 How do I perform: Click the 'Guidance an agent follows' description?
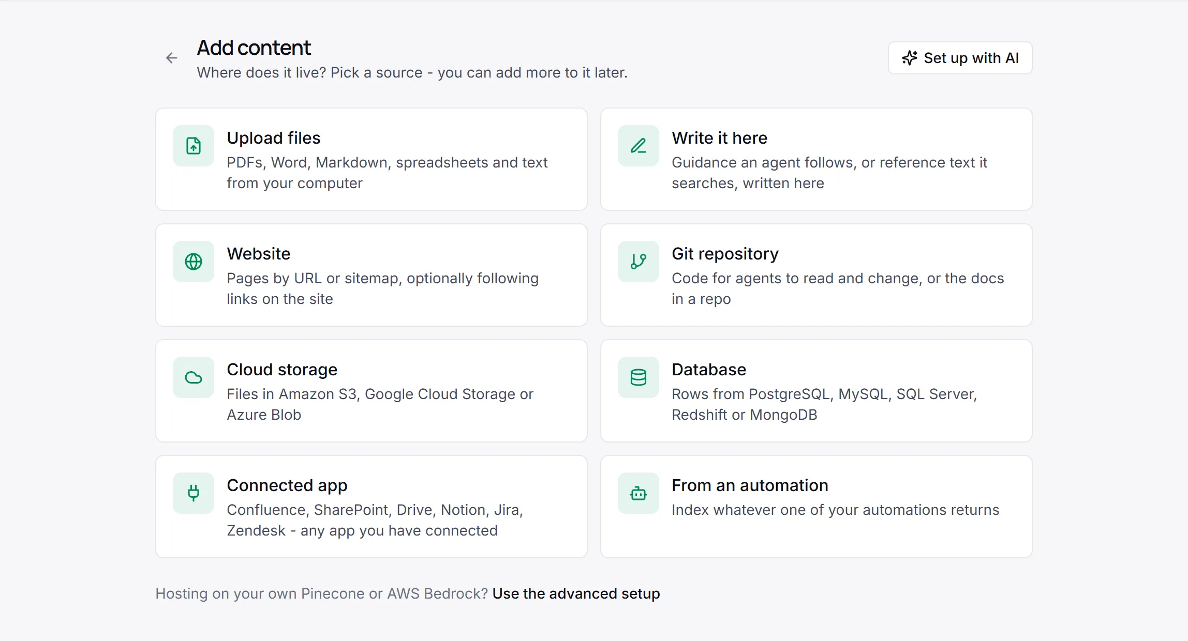829,173
